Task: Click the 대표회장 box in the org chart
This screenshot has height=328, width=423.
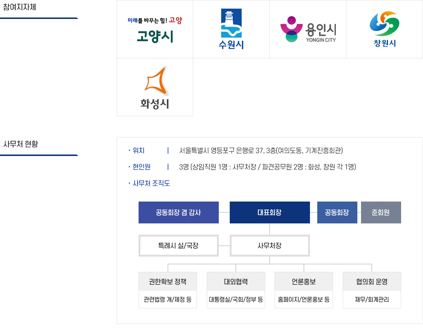Action: (x=269, y=212)
